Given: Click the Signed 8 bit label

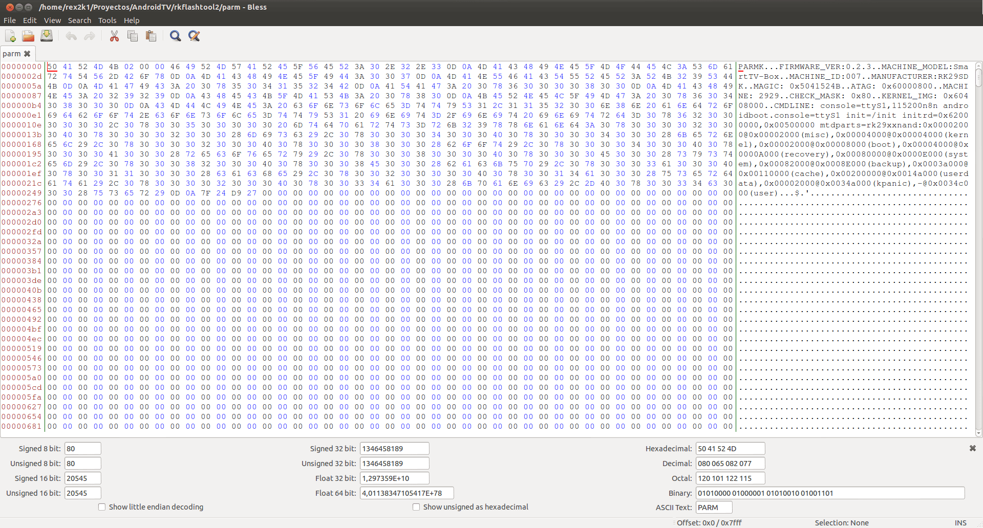Looking at the screenshot, I should [x=39, y=449].
